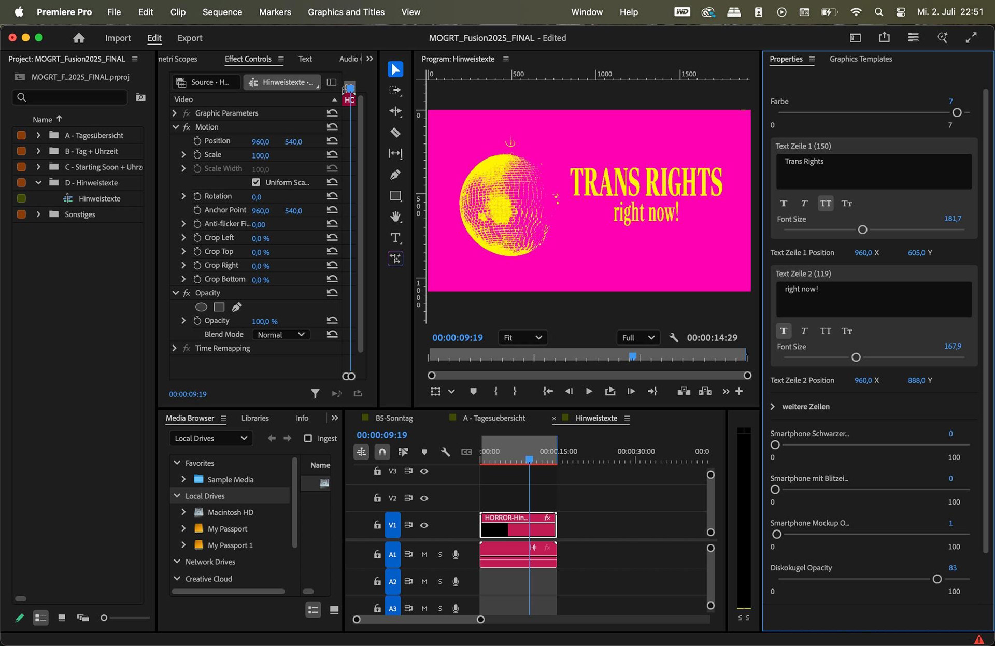The height and width of the screenshot is (646, 995).
Task: Expand Time Remapping effect
Action: (x=174, y=348)
